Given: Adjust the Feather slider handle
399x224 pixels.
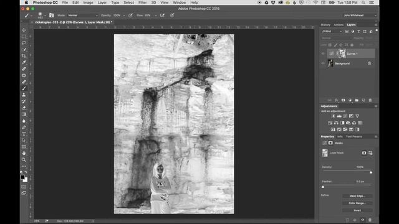Looking at the screenshot, I should click(x=323, y=187).
